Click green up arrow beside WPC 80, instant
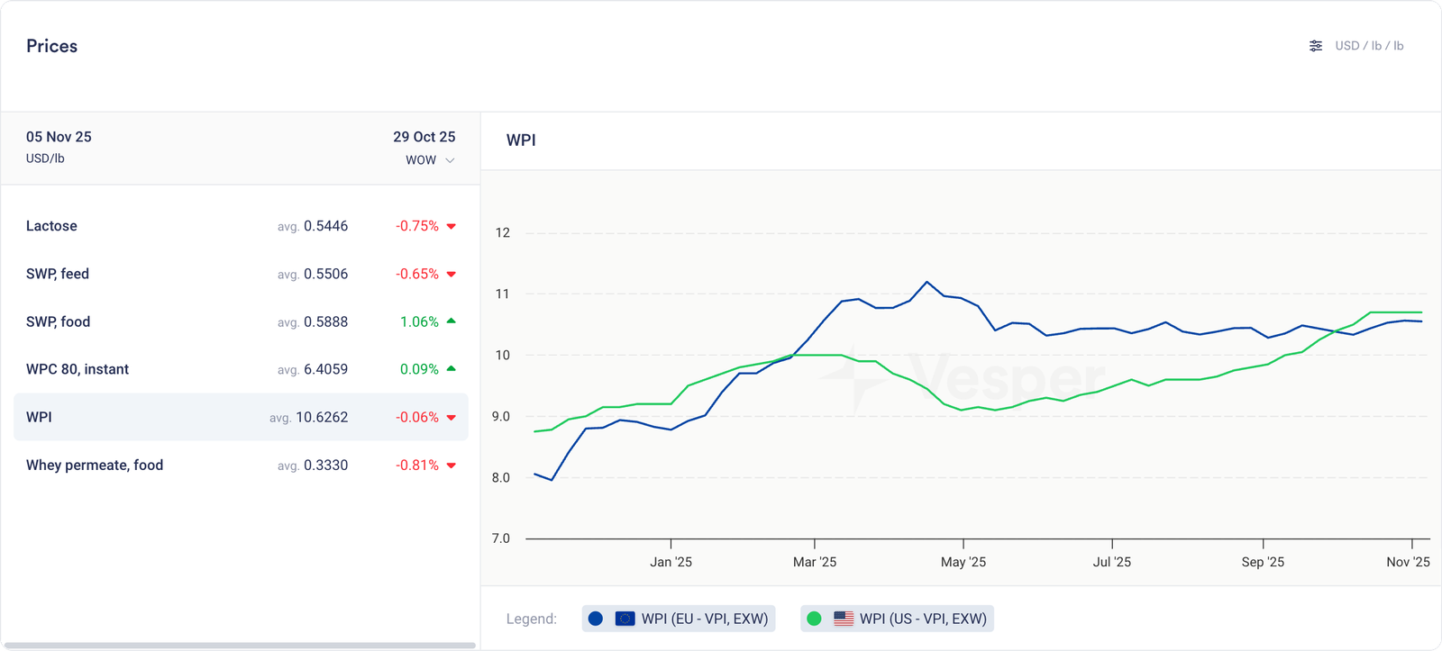 pos(452,369)
